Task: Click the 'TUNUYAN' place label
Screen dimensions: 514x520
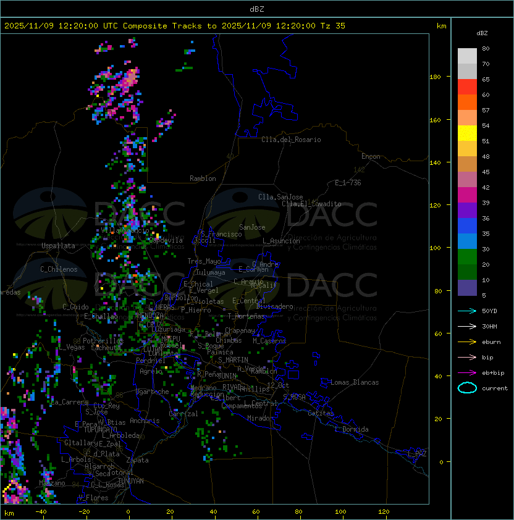Action: click(131, 481)
